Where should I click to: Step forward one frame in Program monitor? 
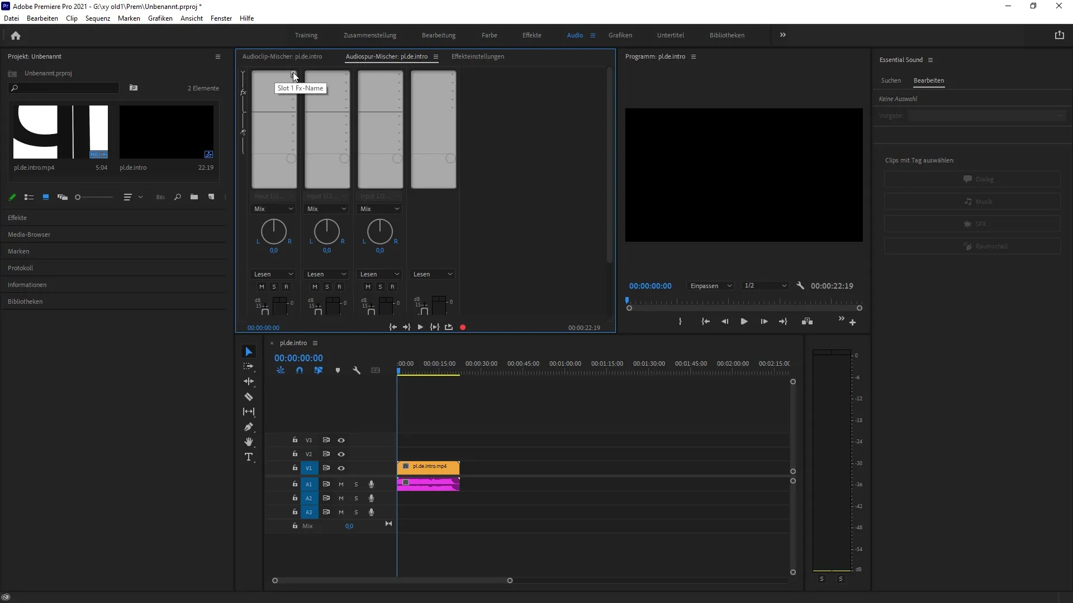764,322
